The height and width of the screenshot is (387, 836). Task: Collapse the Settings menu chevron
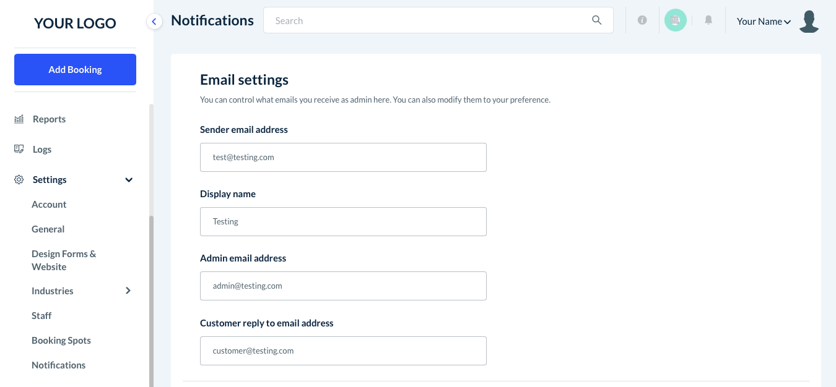129,180
